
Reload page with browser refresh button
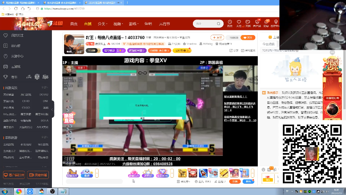[x=16, y=8]
